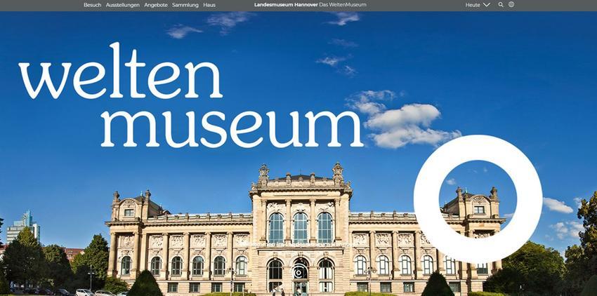Image resolution: width=597 pixels, height=296 pixels.
Task: Click the circular copyright icon on the building
Action: coord(300,272)
